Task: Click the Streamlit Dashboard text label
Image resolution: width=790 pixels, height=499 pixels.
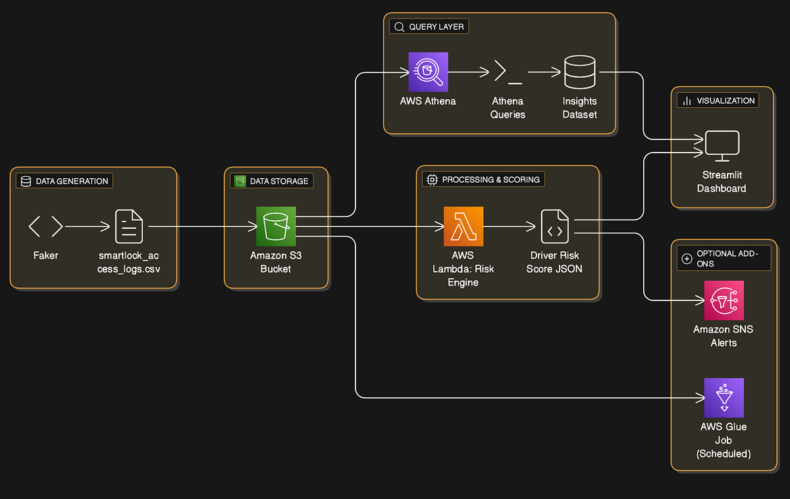Action: pos(722,181)
